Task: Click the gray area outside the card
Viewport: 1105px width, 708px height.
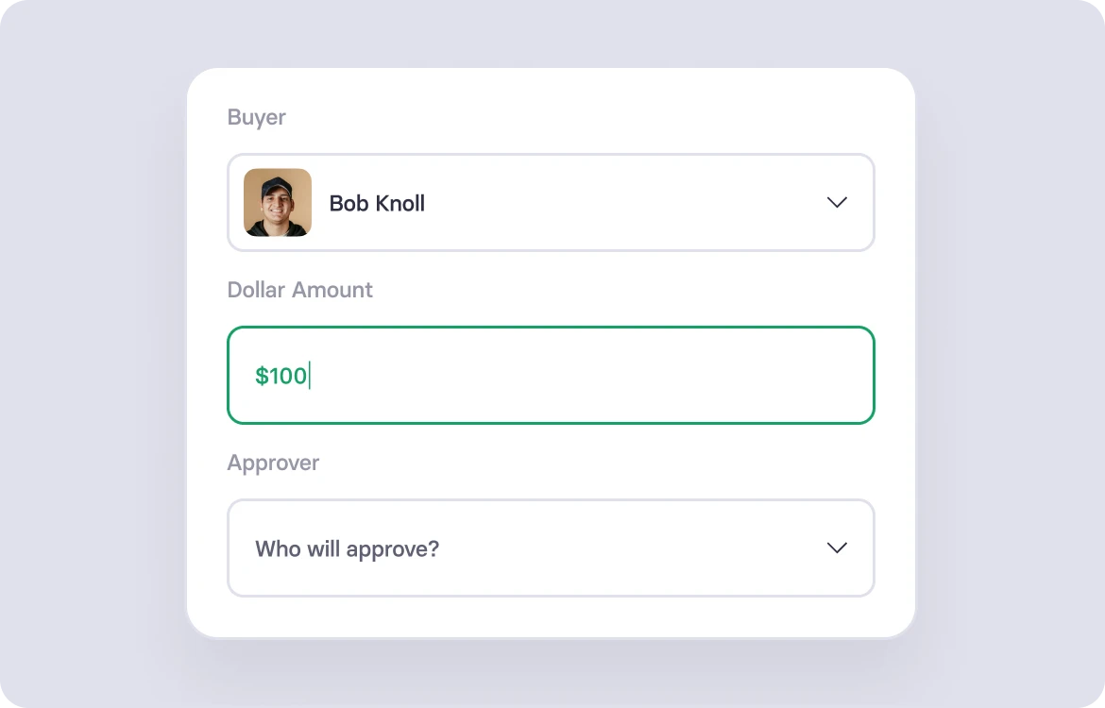Action: [x=92, y=352]
